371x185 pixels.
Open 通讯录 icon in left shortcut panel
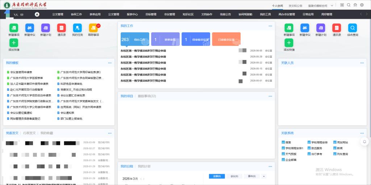click(x=61, y=28)
